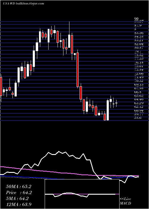Select the 5MA : 64.2 readout
This screenshot has width=149, height=209.
[x=17, y=199]
